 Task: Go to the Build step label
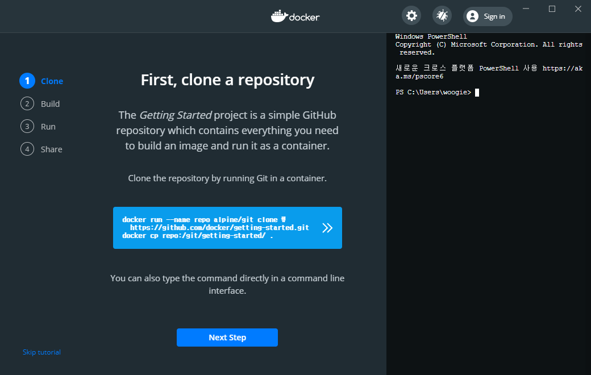point(50,103)
